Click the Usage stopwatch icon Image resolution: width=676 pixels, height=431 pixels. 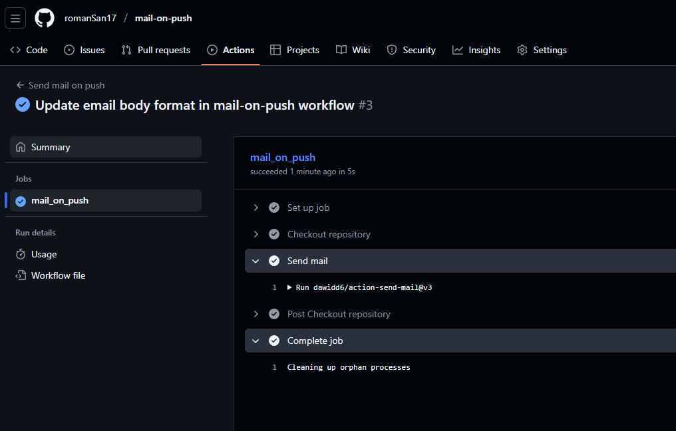(x=21, y=254)
